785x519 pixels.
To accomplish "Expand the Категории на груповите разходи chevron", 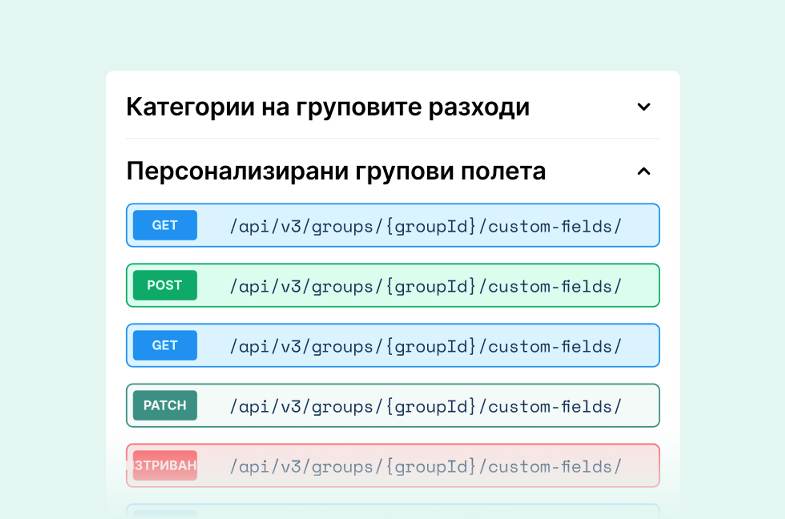I will (644, 107).
